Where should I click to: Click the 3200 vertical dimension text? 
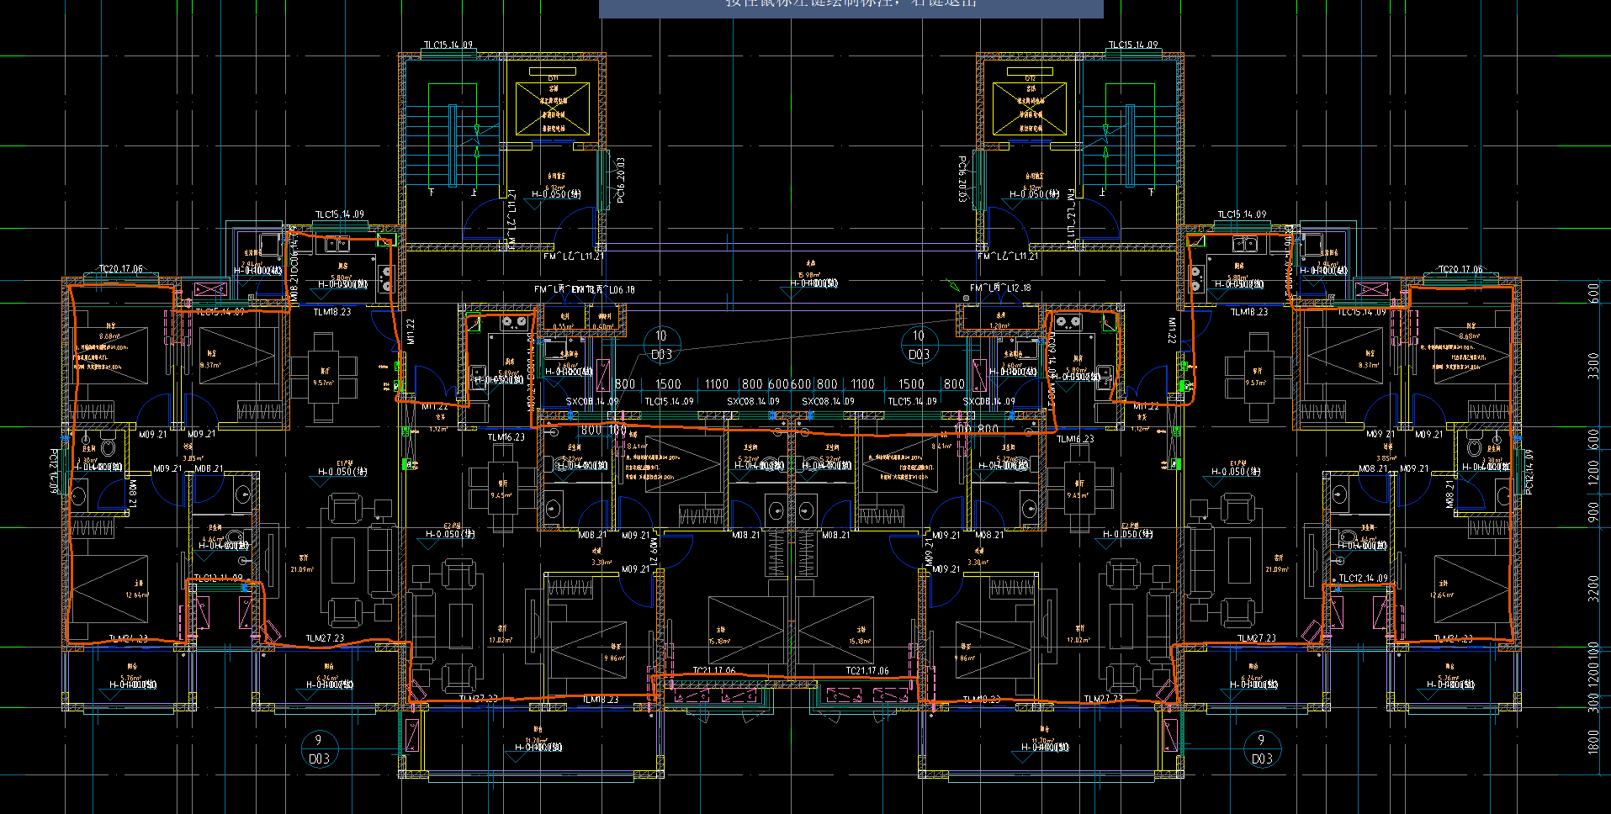1593,588
